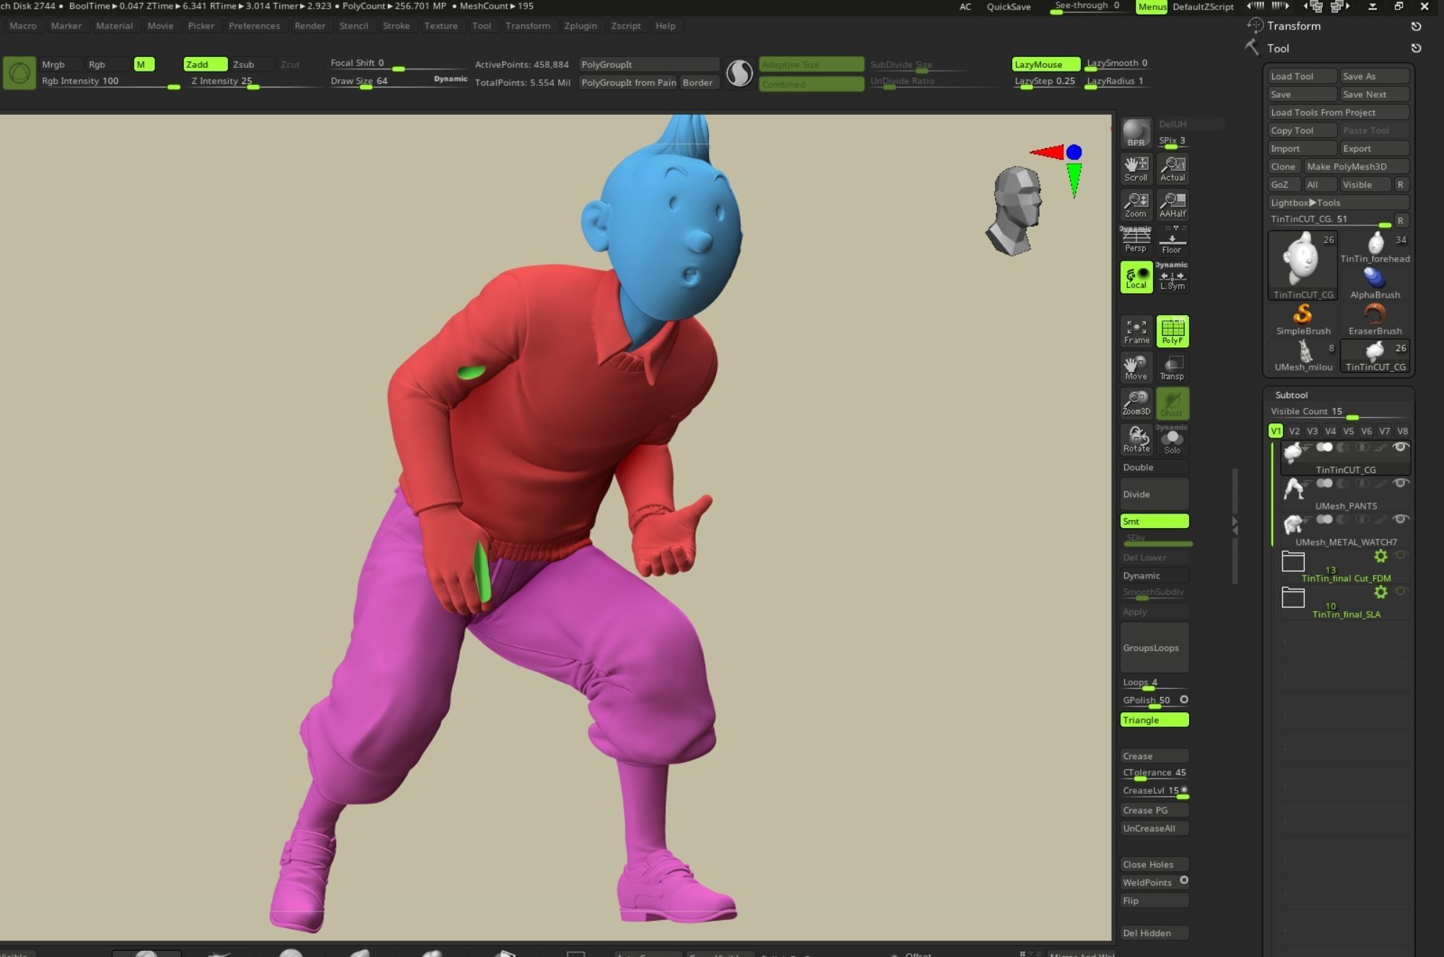Toggle Transp transparency mode
The width and height of the screenshot is (1444, 957).
[1172, 368]
